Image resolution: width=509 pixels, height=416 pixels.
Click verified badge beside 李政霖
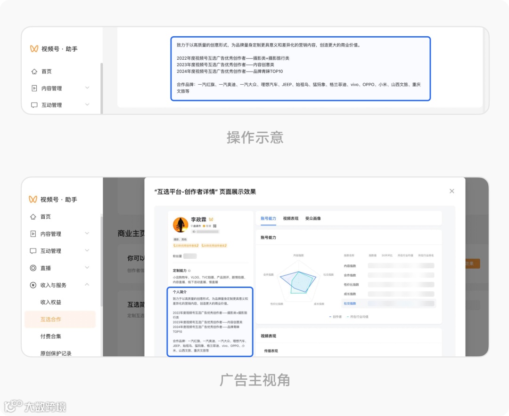tap(211, 219)
